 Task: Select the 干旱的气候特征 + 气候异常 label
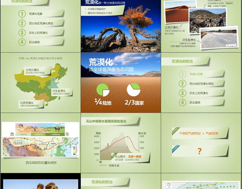(199, 133)
